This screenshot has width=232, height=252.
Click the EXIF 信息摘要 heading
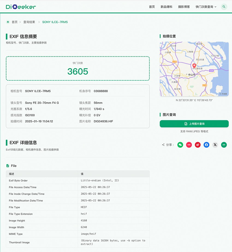coord(23,37)
